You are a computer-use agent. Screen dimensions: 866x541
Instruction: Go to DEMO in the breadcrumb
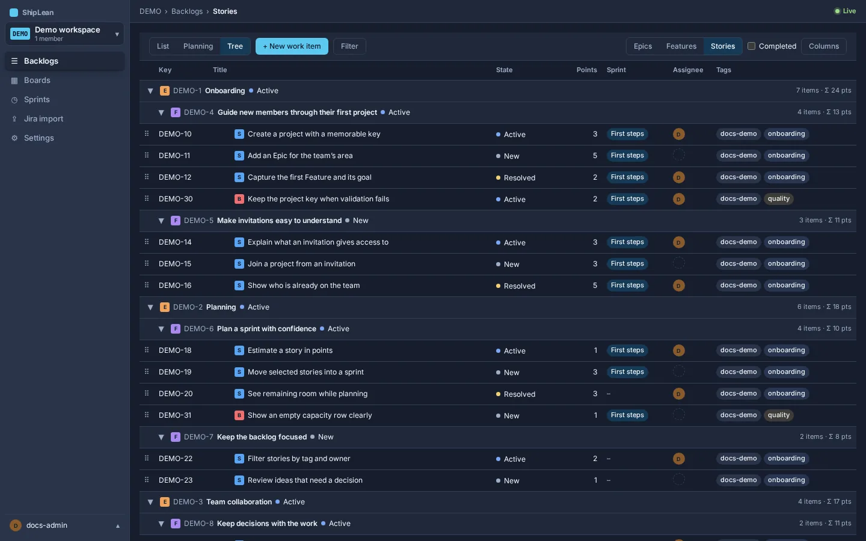point(150,11)
